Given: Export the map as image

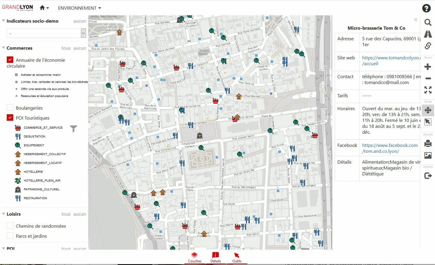Looking at the screenshot, I should (x=428, y=155).
